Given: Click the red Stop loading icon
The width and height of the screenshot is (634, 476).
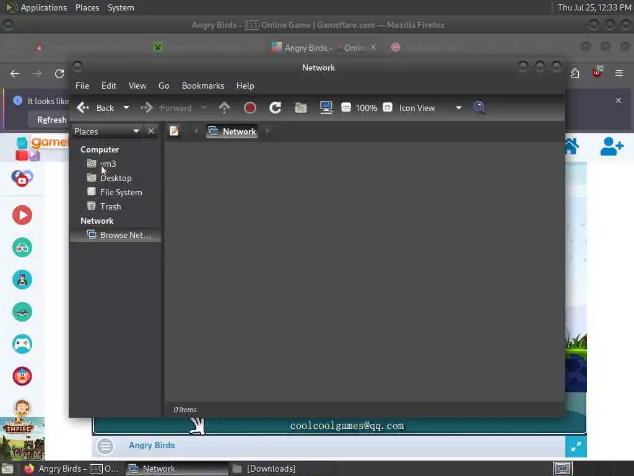Looking at the screenshot, I should (250, 108).
